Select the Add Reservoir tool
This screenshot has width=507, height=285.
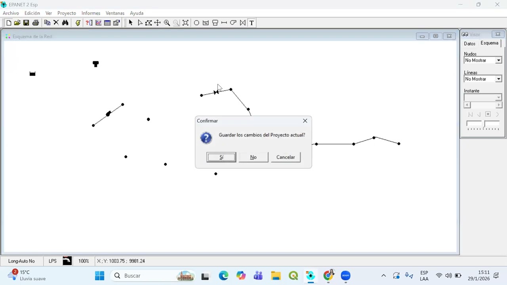206,23
